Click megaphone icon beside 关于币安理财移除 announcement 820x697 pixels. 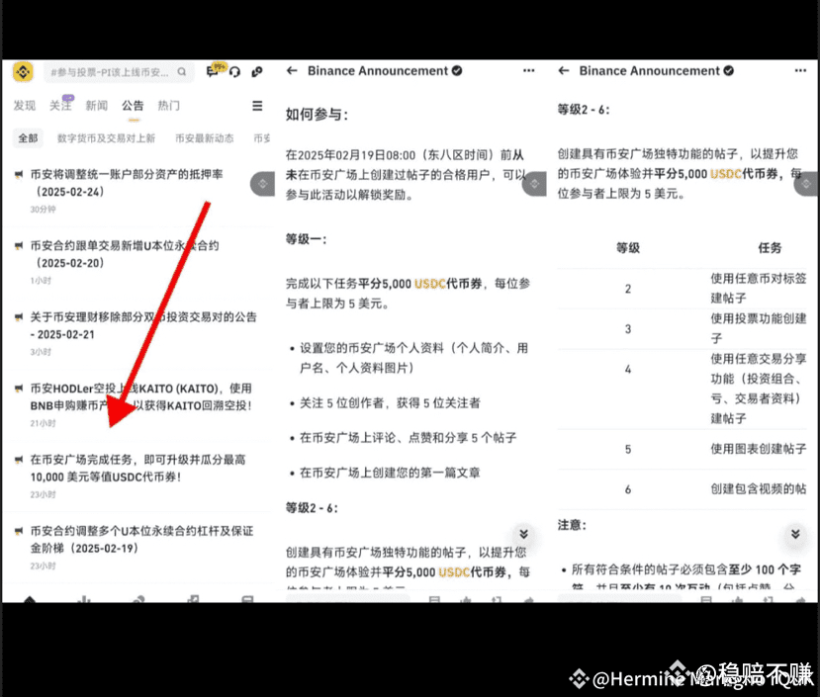click(19, 317)
